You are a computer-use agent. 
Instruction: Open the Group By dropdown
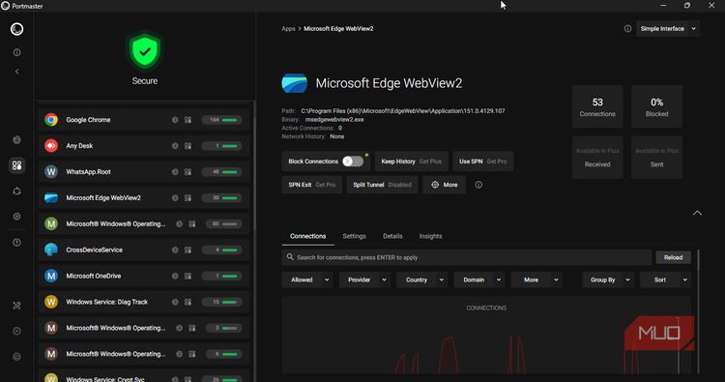coord(608,279)
